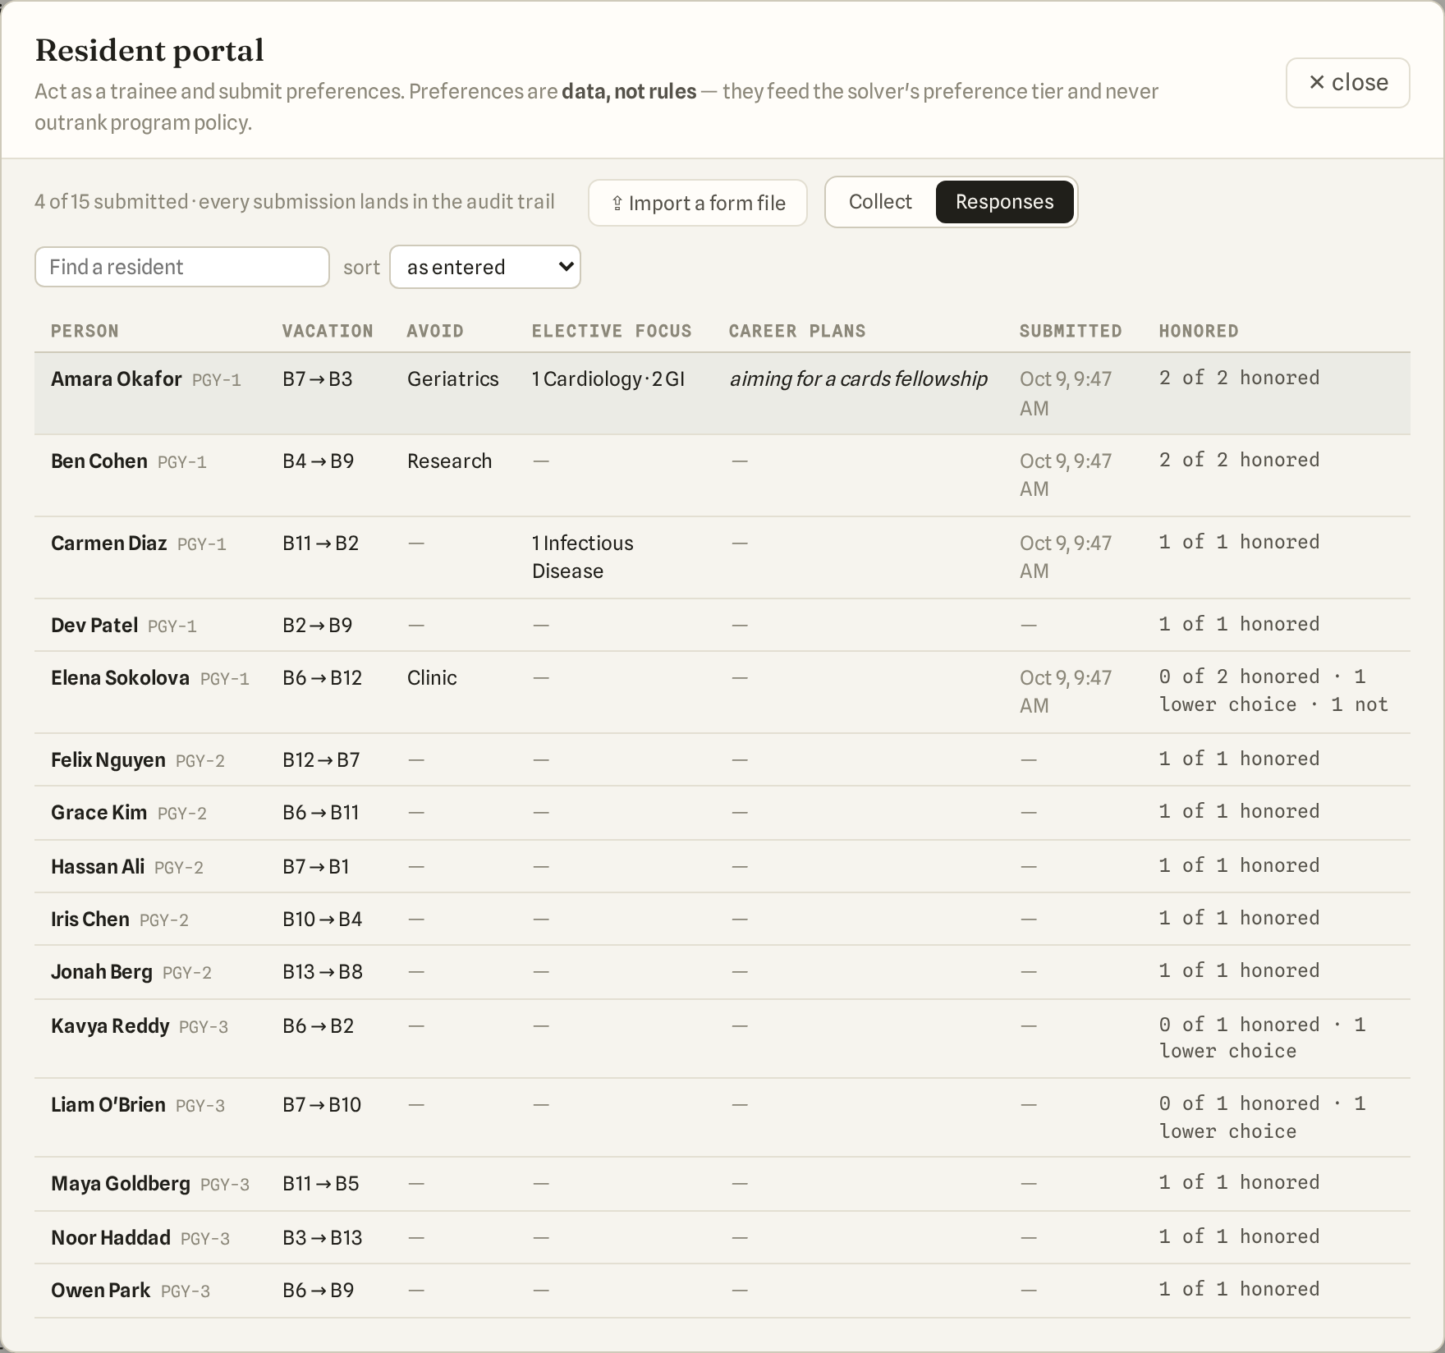Select Kavya Reddy's name
Image resolution: width=1445 pixels, height=1353 pixels.
point(110,1025)
